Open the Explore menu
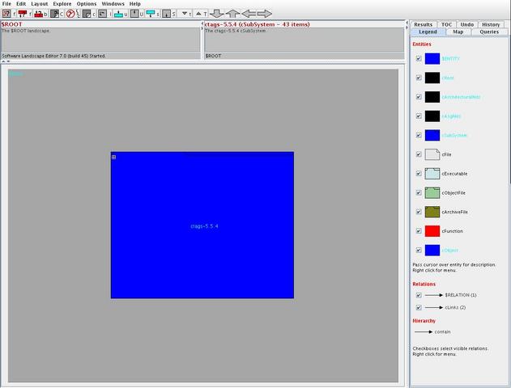Image resolution: width=511 pixels, height=388 pixels. point(62,4)
